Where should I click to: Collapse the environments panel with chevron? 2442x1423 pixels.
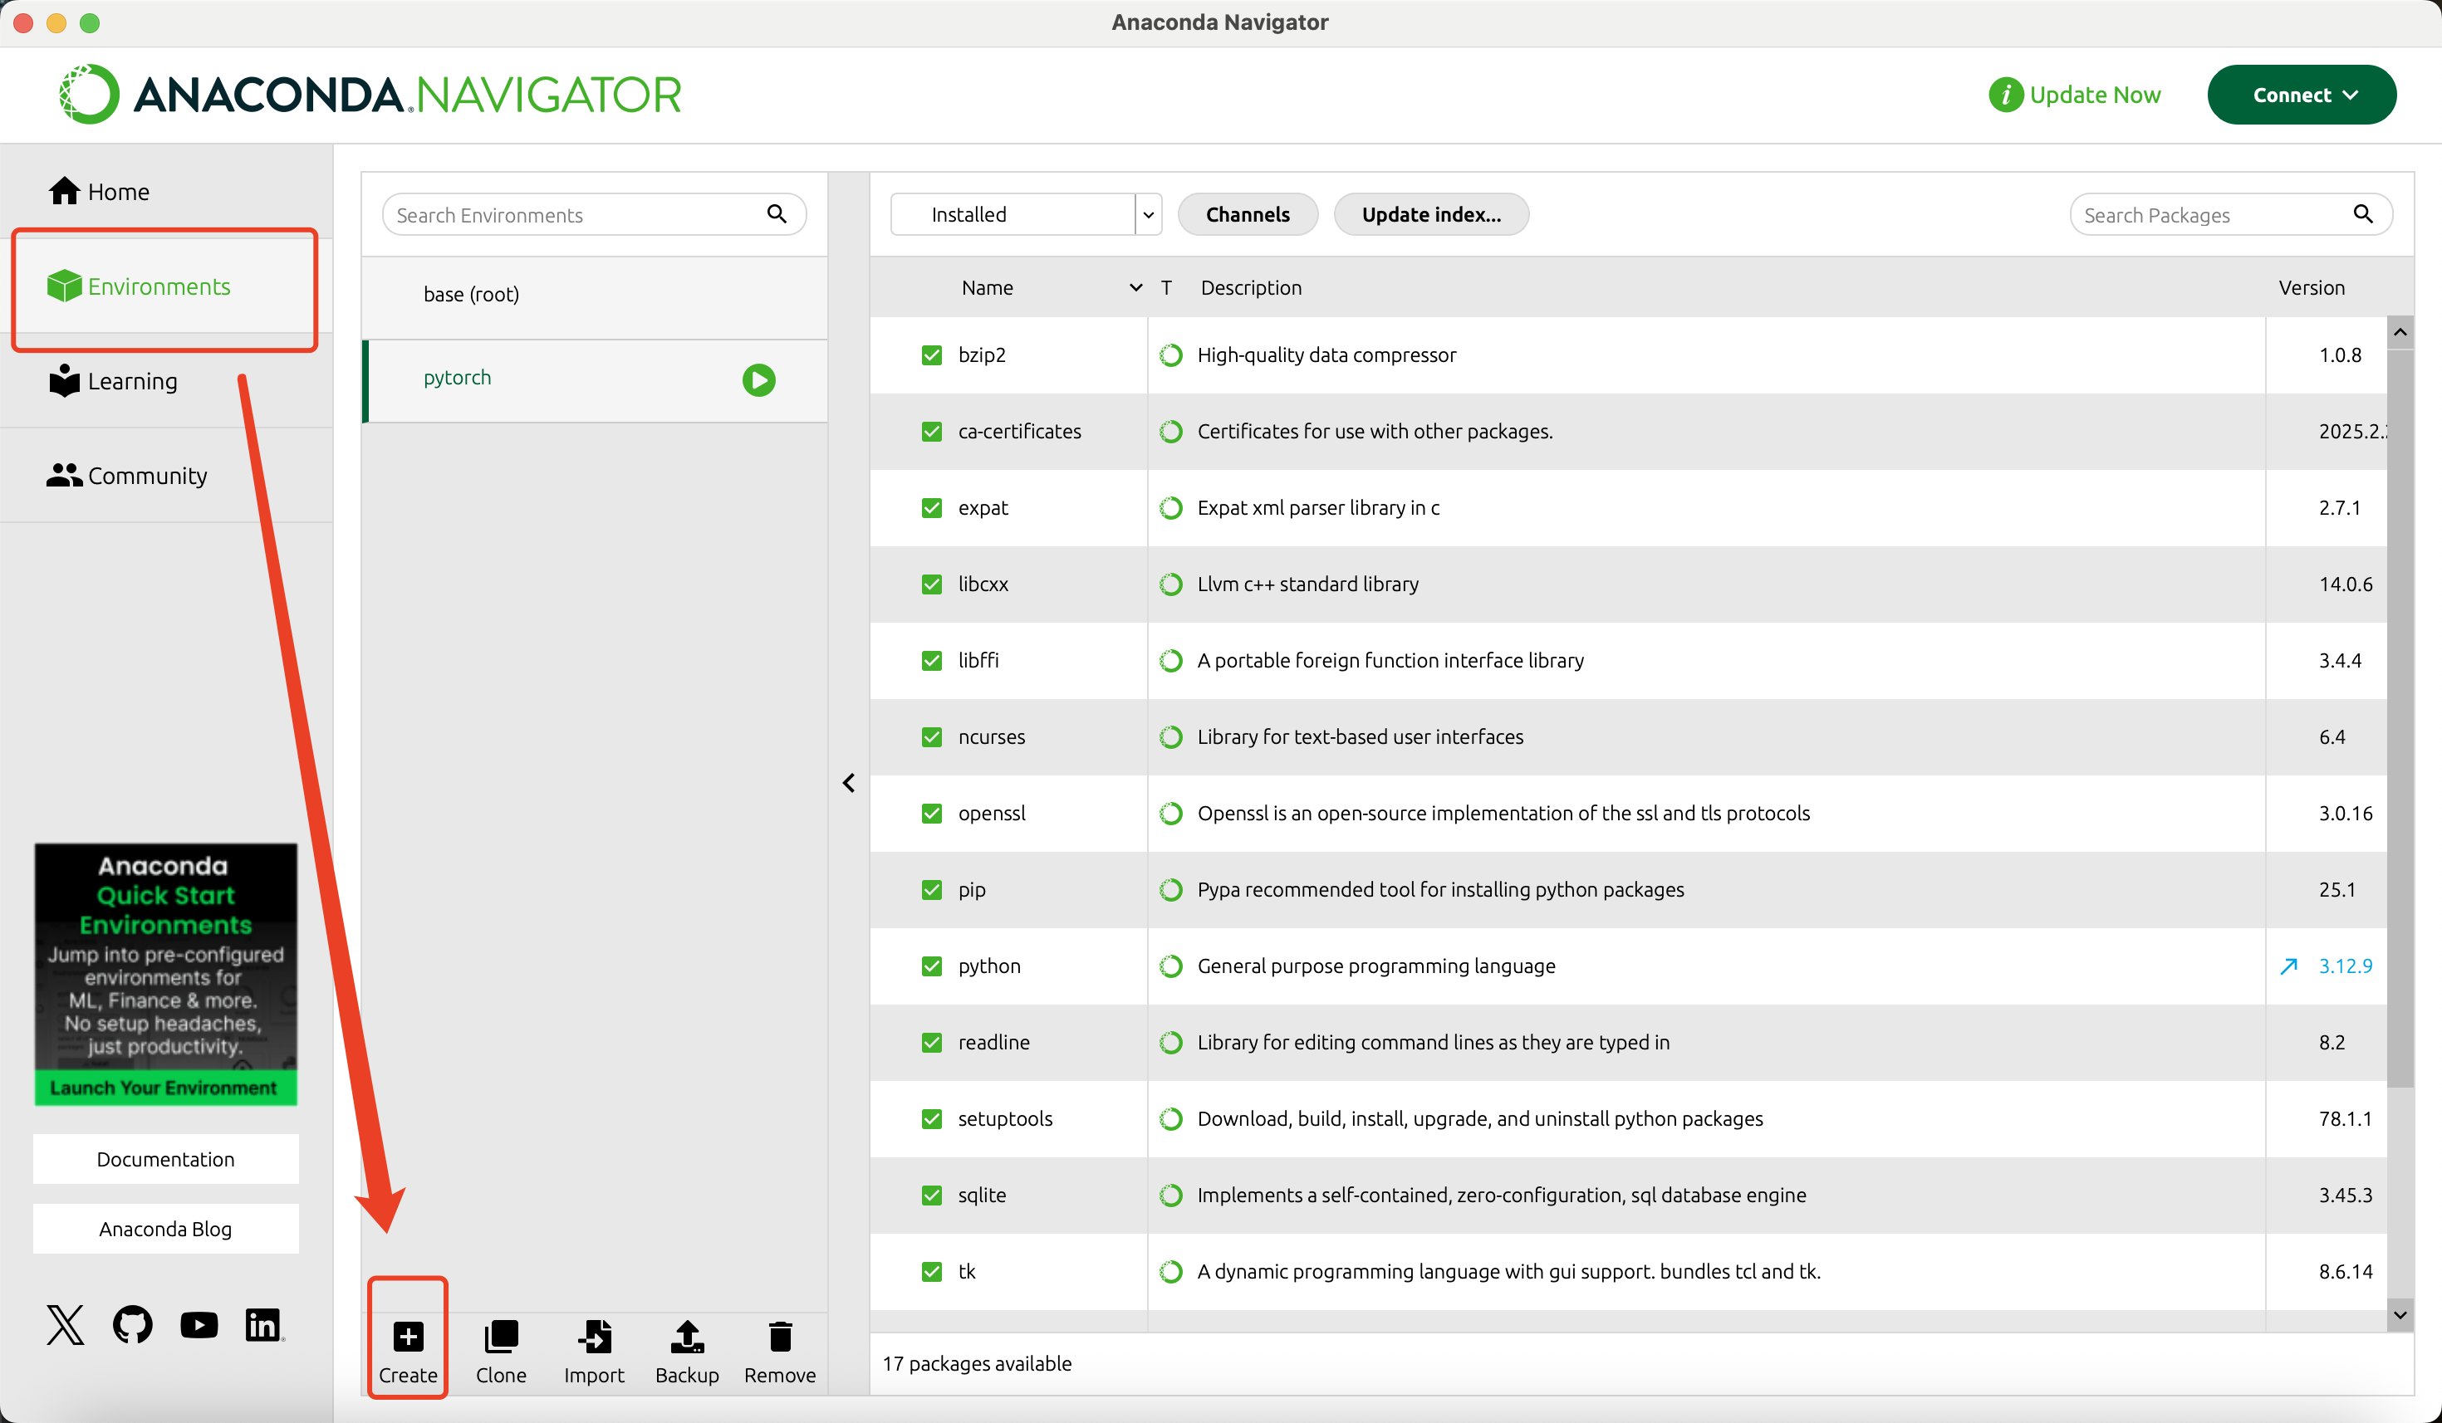849,783
